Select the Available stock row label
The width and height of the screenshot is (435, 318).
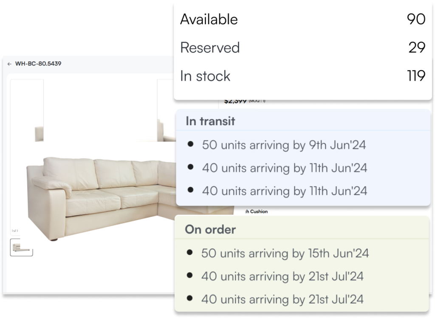209,20
